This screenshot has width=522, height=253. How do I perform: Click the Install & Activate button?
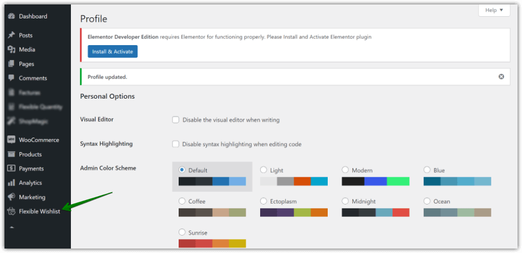pyautogui.click(x=112, y=52)
